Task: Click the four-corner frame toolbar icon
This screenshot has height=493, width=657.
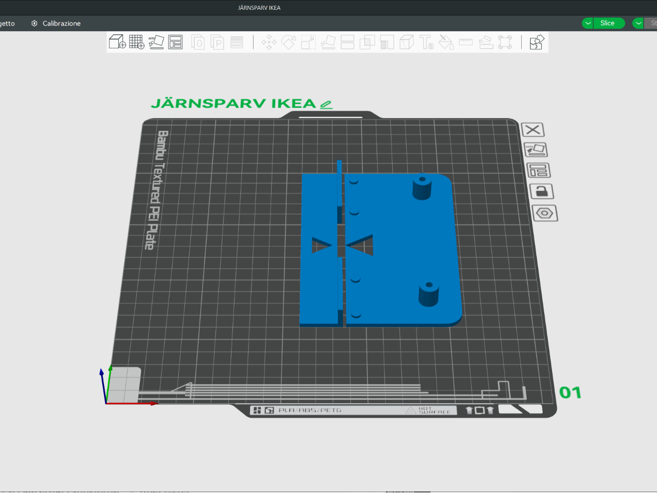Action: 505,42
